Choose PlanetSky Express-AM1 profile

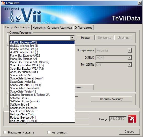[x=42, y=59]
